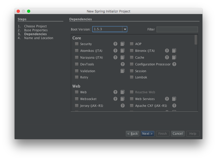Click the Cache help question-mark icon

tap(167, 57)
